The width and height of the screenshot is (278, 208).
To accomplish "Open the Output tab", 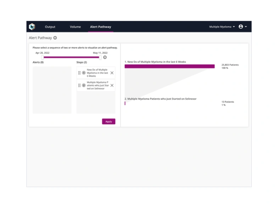I will point(50,27).
